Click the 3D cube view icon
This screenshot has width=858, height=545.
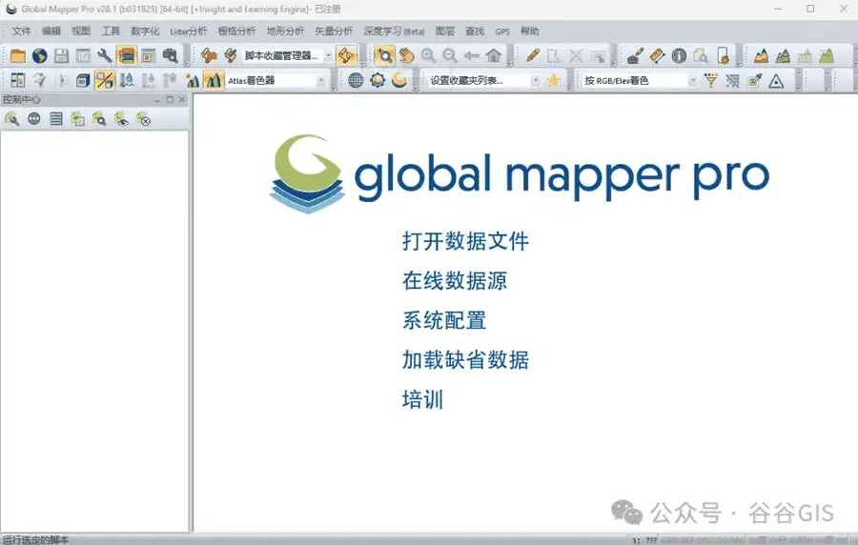point(83,81)
